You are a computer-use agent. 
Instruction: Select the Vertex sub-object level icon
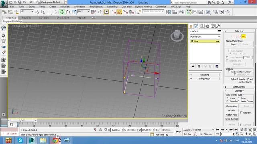tap(234, 36)
